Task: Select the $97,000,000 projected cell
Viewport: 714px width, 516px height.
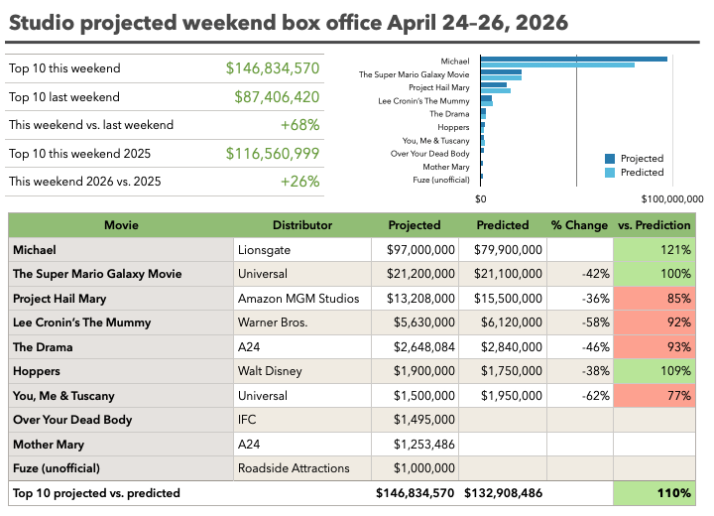Action: [416, 250]
